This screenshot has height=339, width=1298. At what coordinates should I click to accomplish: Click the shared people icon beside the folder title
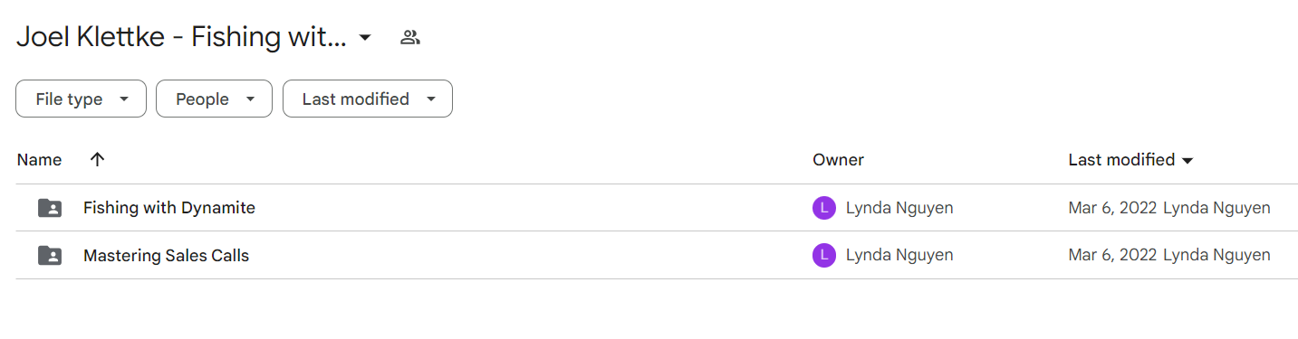(x=410, y=37)
